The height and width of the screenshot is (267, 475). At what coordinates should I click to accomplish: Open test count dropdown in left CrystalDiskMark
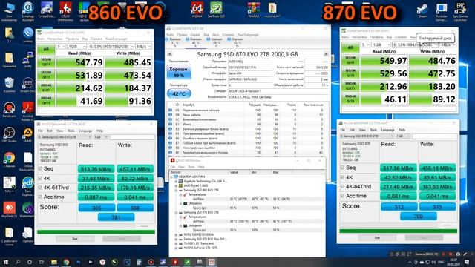(61, 46)
